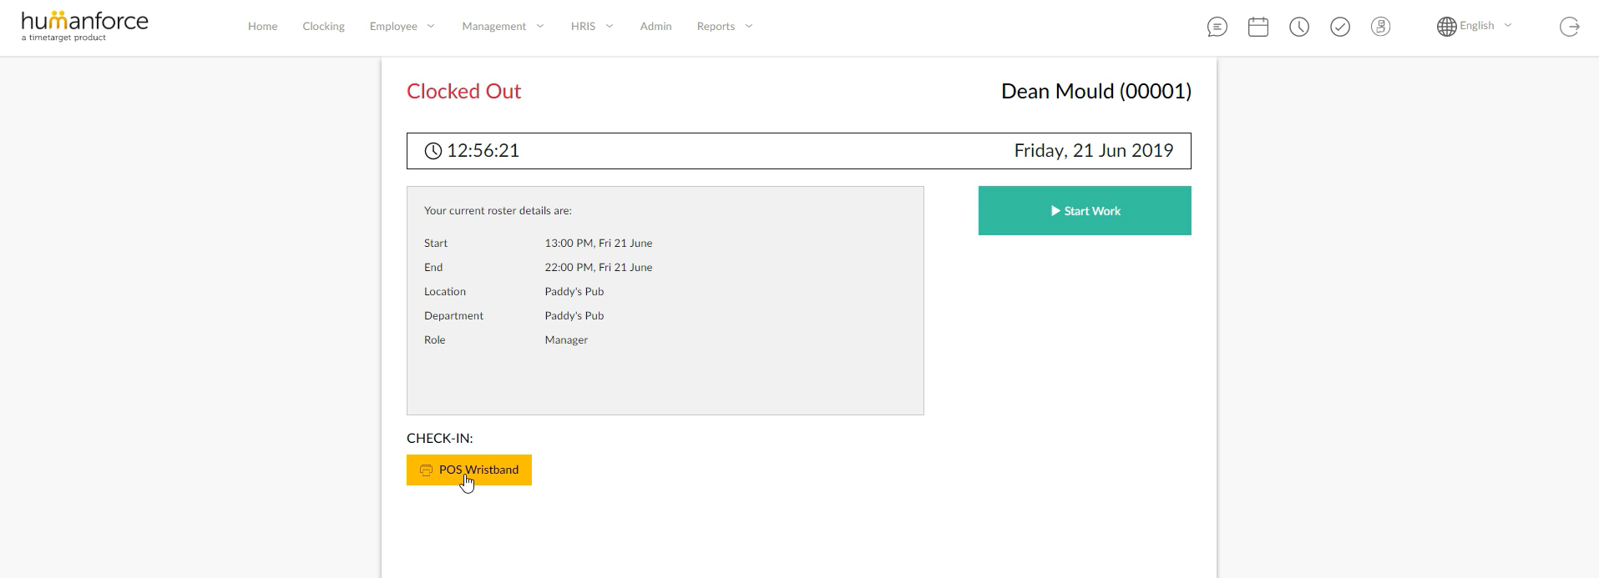The width and height of the screenshot is (1599, 578).
Task: Click the globe language icon
Action: click(1446, 27)
